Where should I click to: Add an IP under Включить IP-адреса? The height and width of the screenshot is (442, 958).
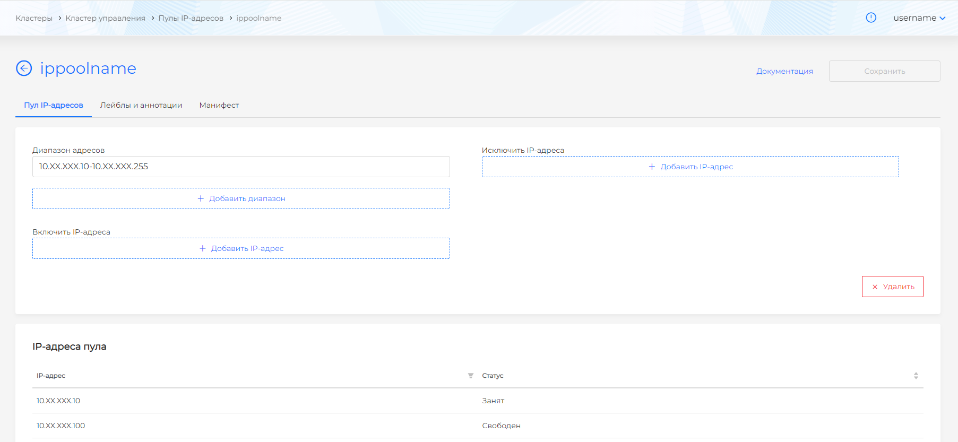tap(241, 248)
